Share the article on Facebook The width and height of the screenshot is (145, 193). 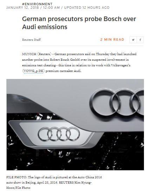(140, 40)
